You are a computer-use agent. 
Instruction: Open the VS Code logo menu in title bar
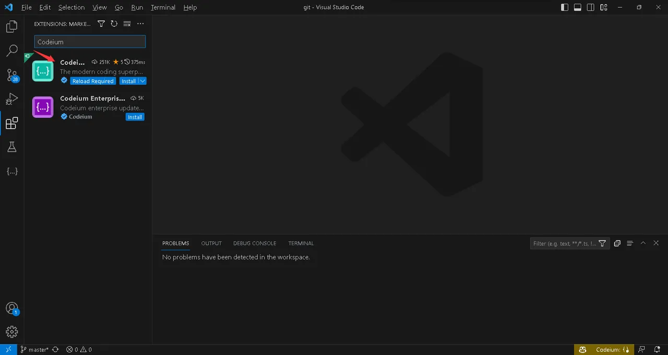[x=8, y=7]
